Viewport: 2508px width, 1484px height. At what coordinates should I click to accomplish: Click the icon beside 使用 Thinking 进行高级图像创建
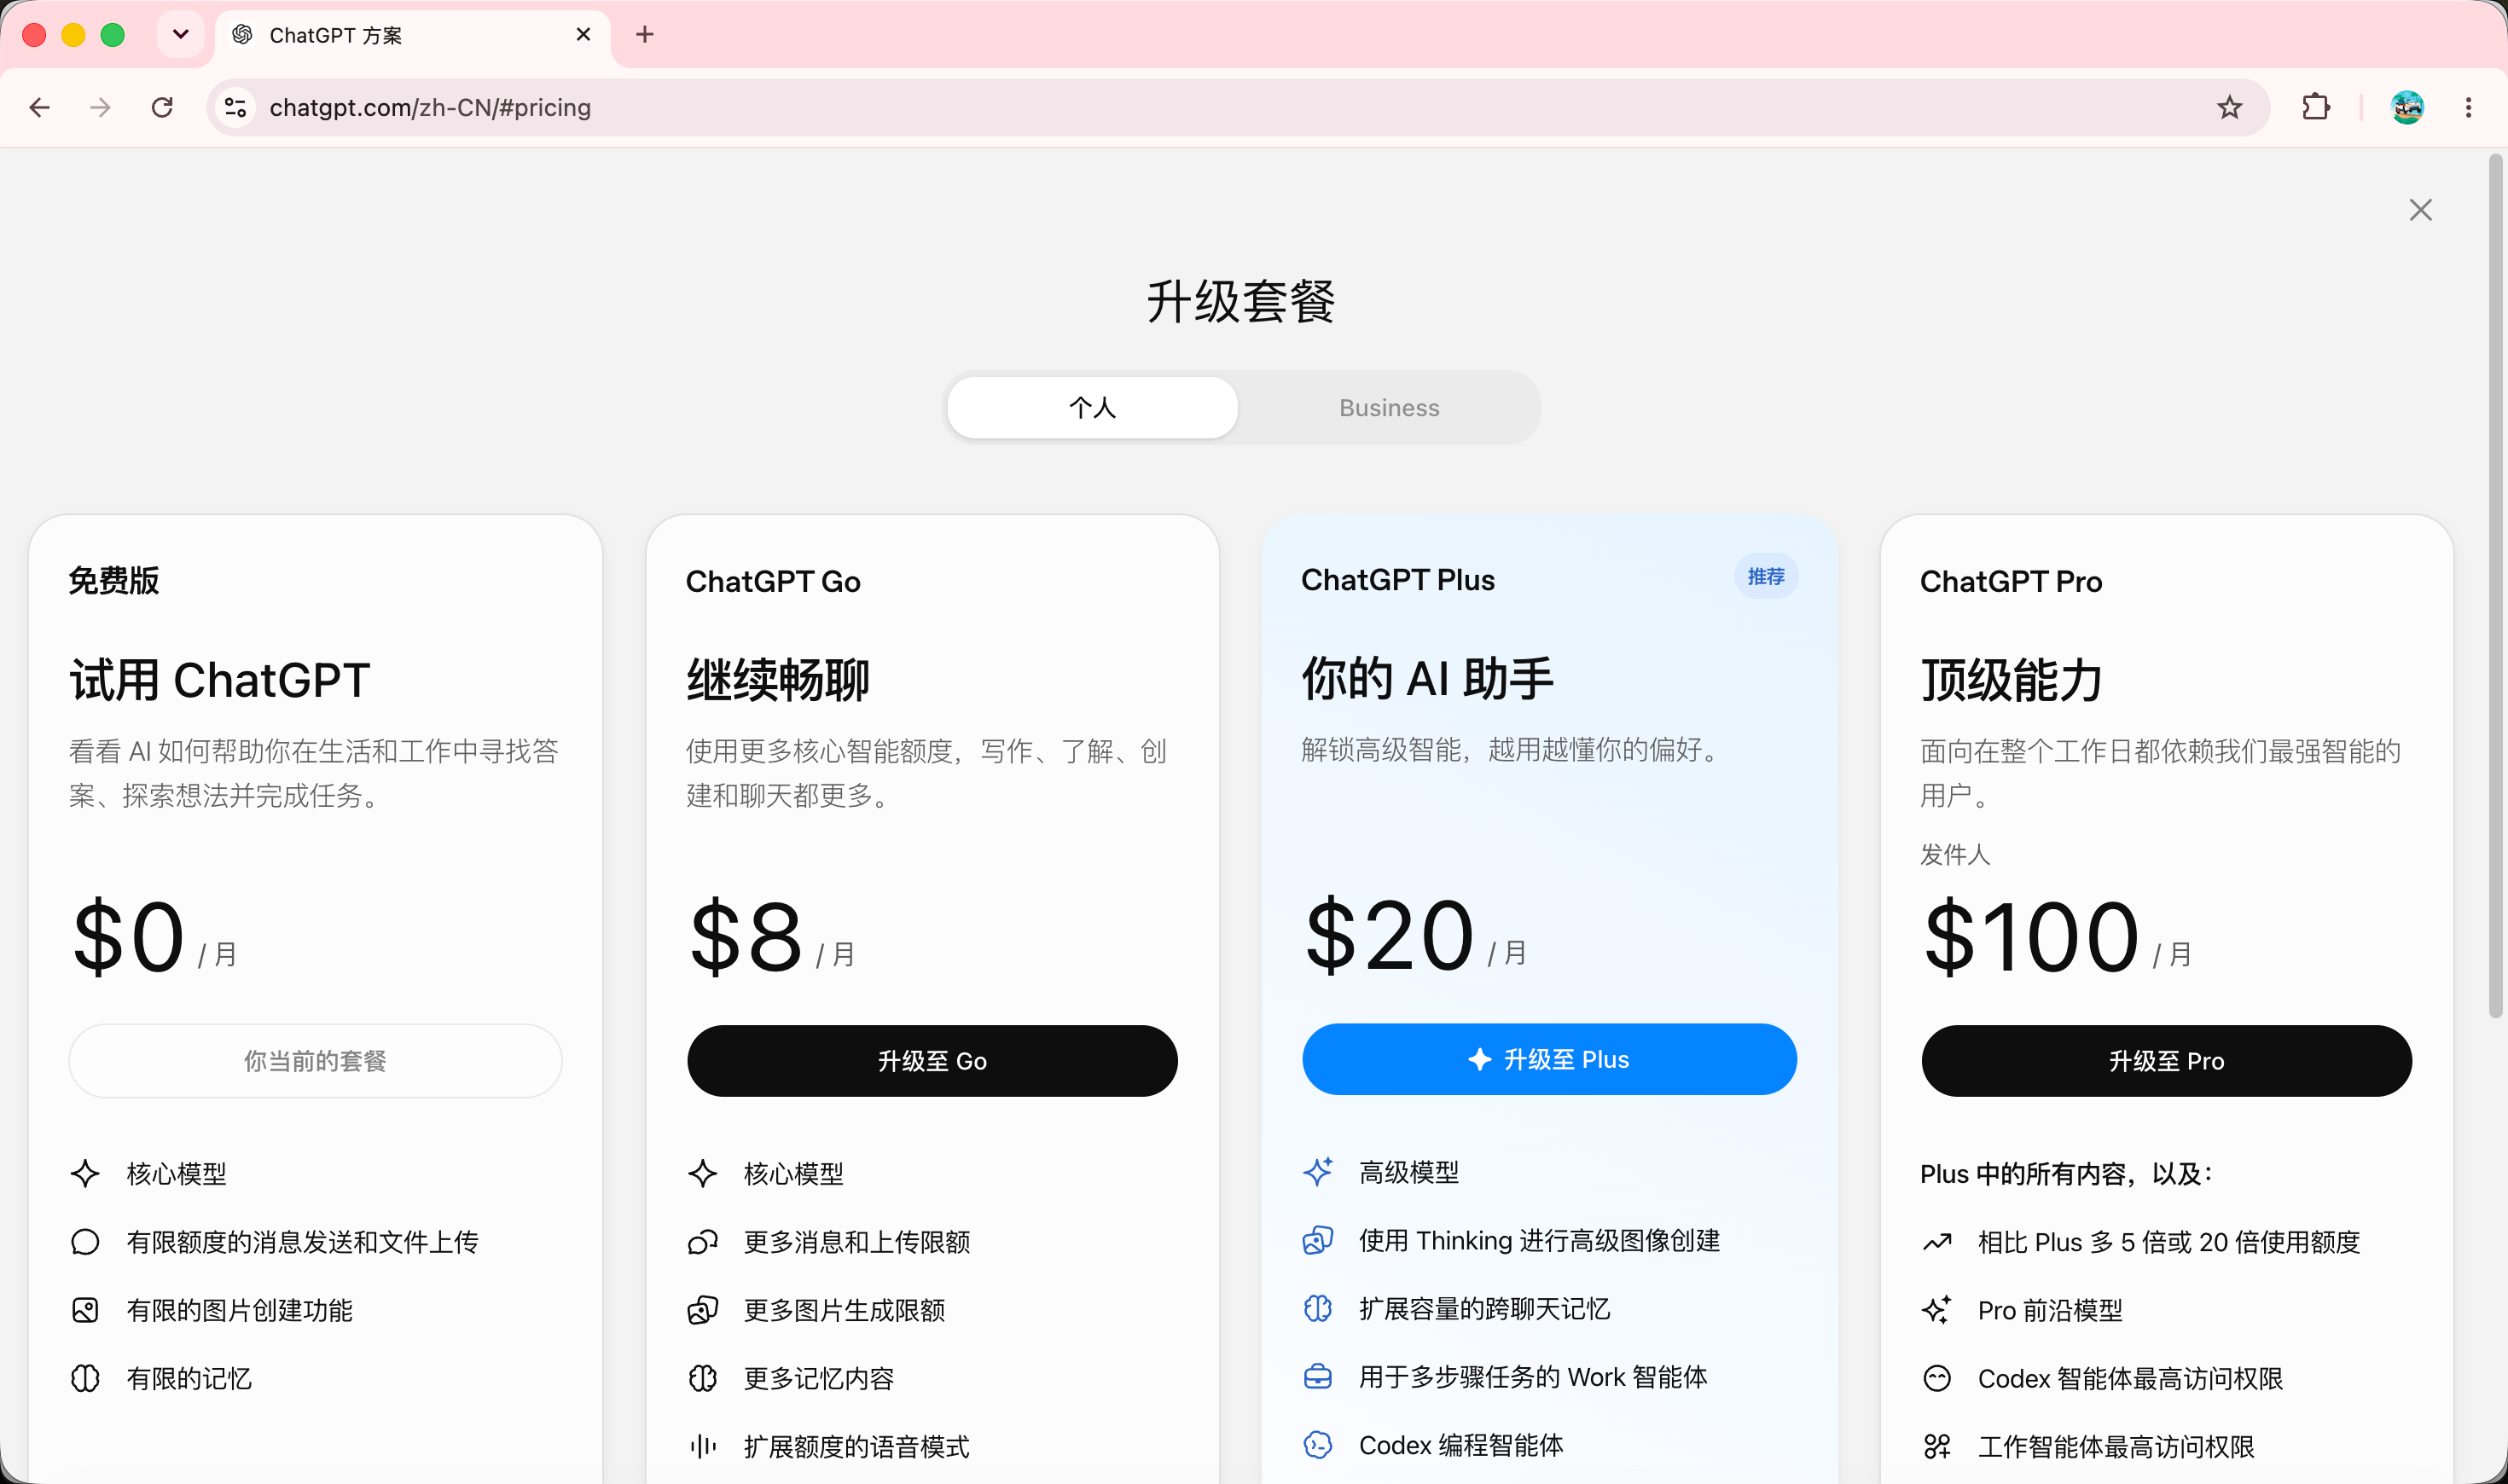click(x=1318, y=1240)
